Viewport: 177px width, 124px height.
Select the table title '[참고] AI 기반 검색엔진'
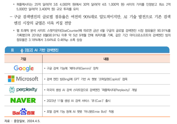pos(42,50)
